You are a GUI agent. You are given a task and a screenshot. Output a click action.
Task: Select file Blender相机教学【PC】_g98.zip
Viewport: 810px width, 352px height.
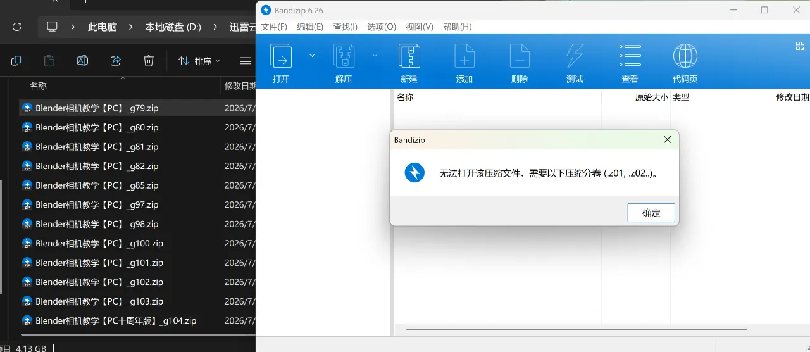[x=97, y=224]
